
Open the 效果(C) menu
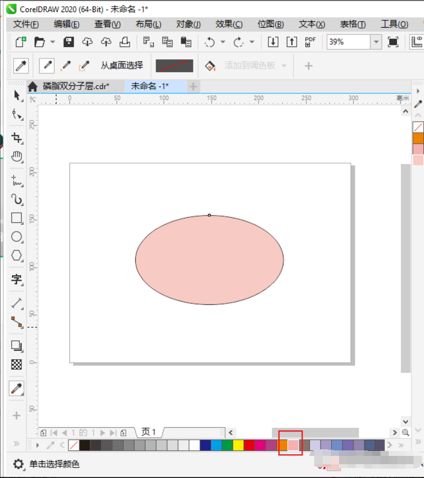[x=229, y=24]
